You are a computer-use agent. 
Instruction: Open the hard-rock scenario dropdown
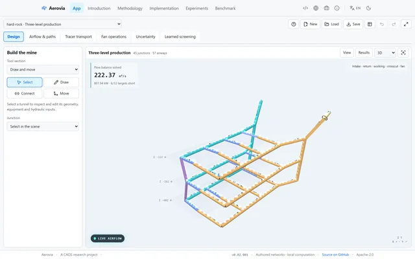coord(62,24)
